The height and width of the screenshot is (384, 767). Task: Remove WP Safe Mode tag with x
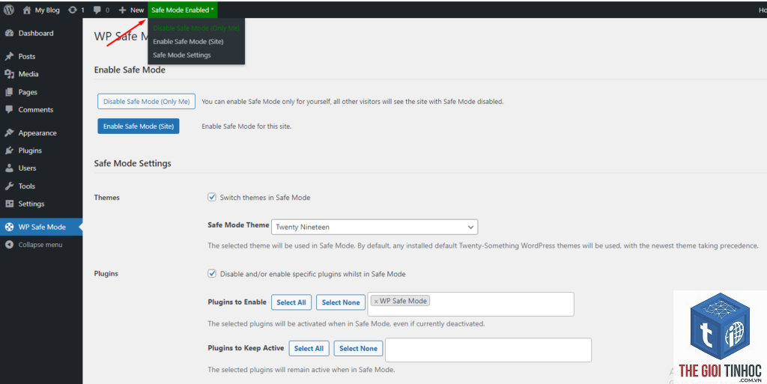point(376,302)
